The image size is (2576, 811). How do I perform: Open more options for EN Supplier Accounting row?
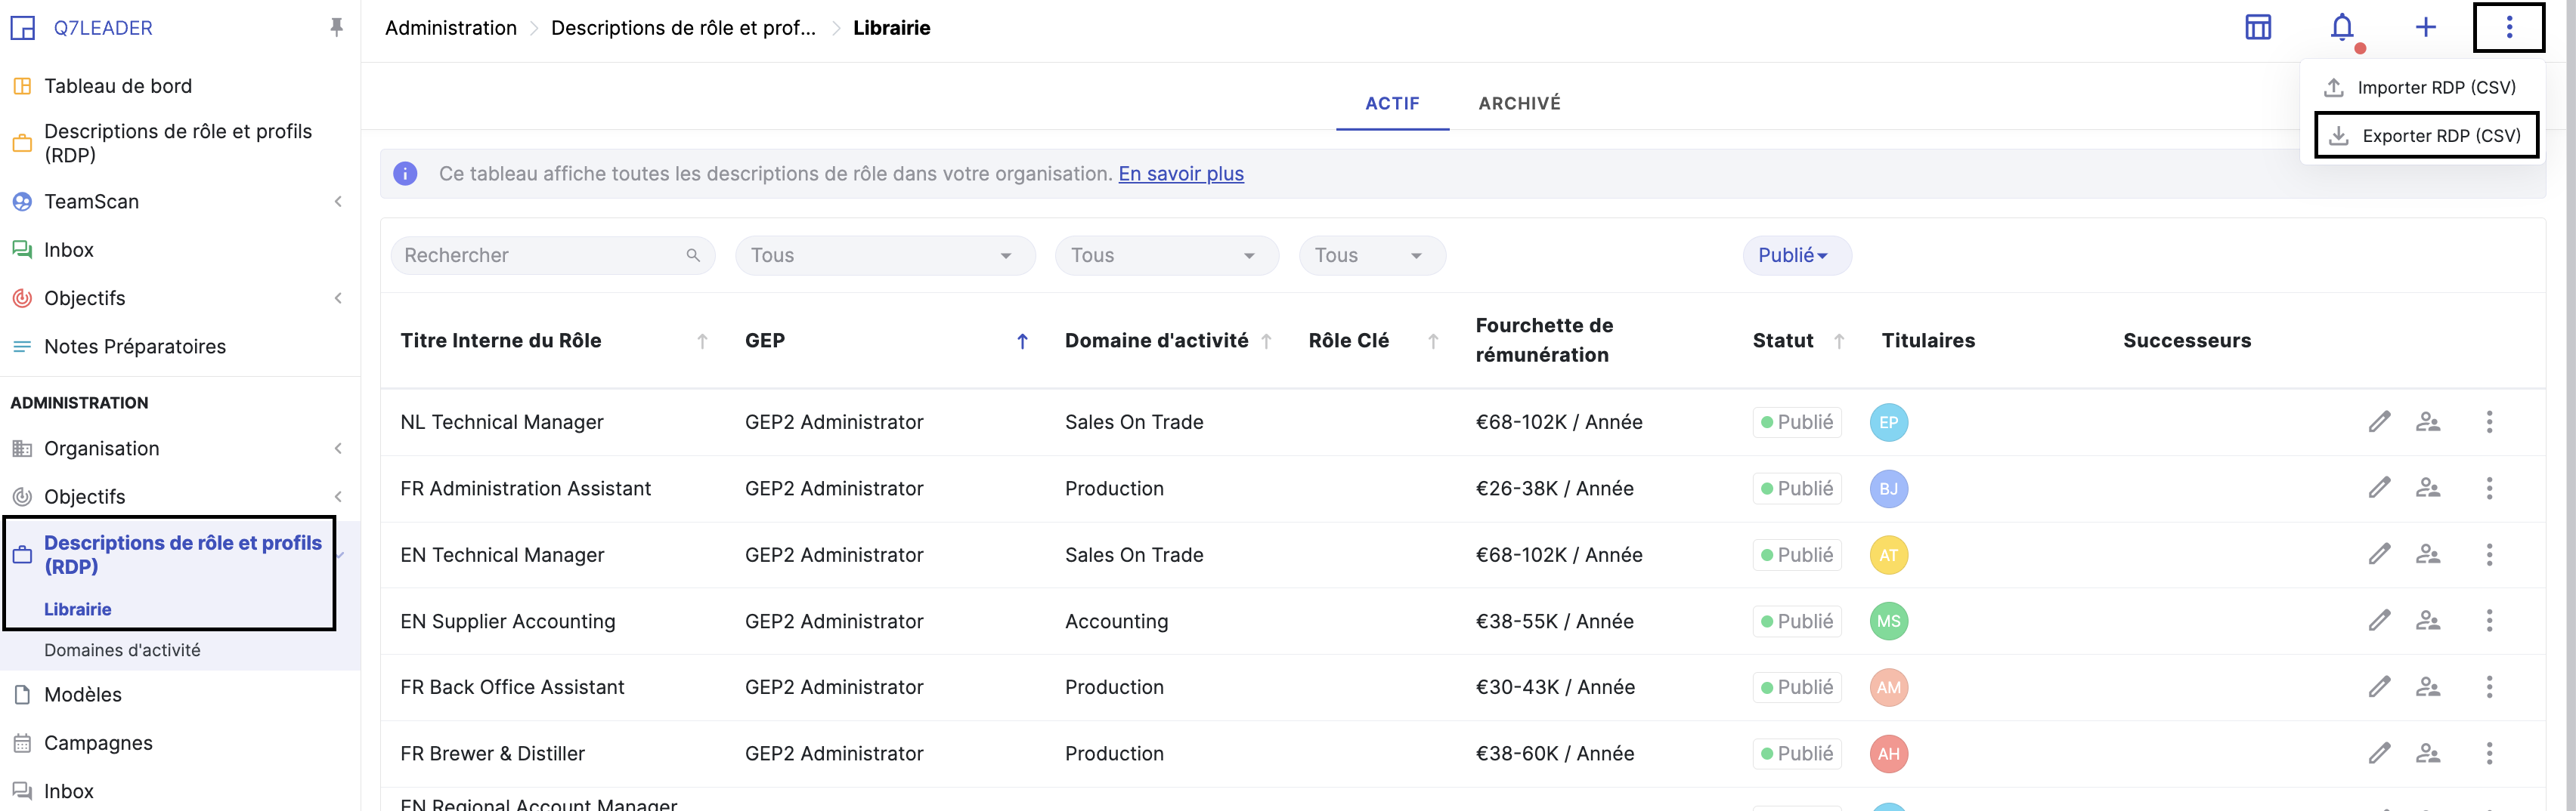click(2489, 621)
